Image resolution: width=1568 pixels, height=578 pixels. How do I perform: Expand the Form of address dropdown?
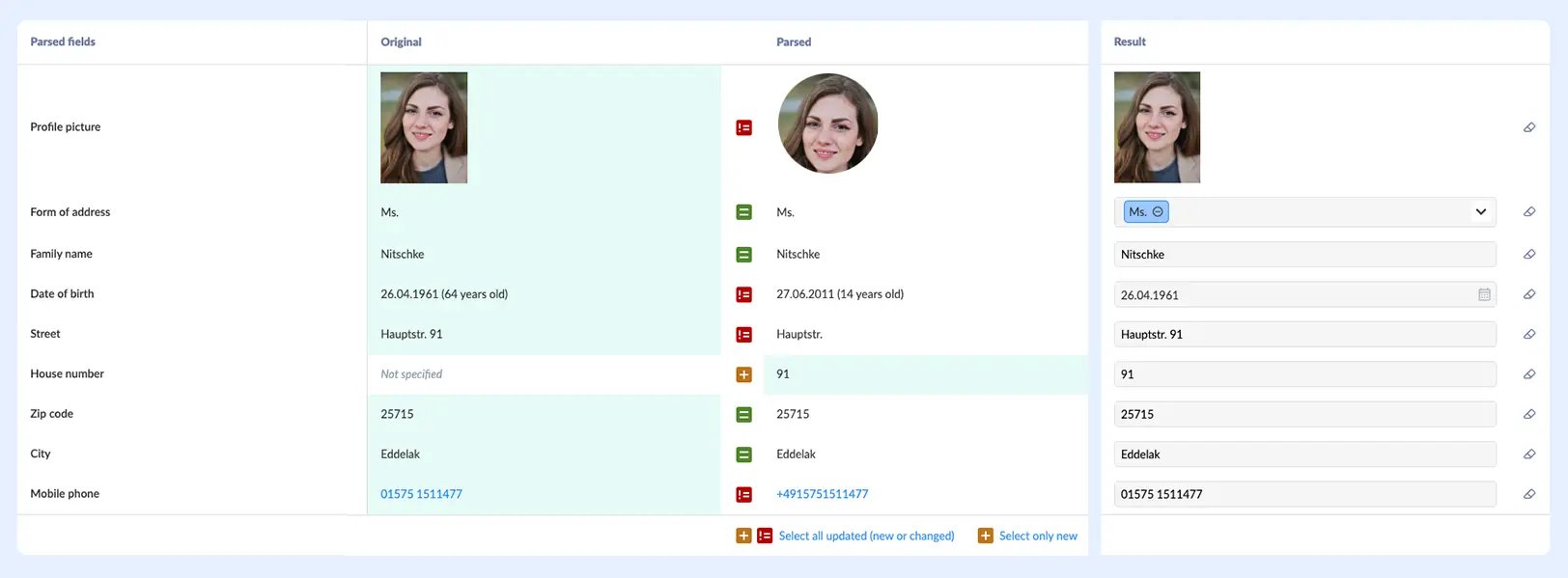click(x=1480, y=212)
